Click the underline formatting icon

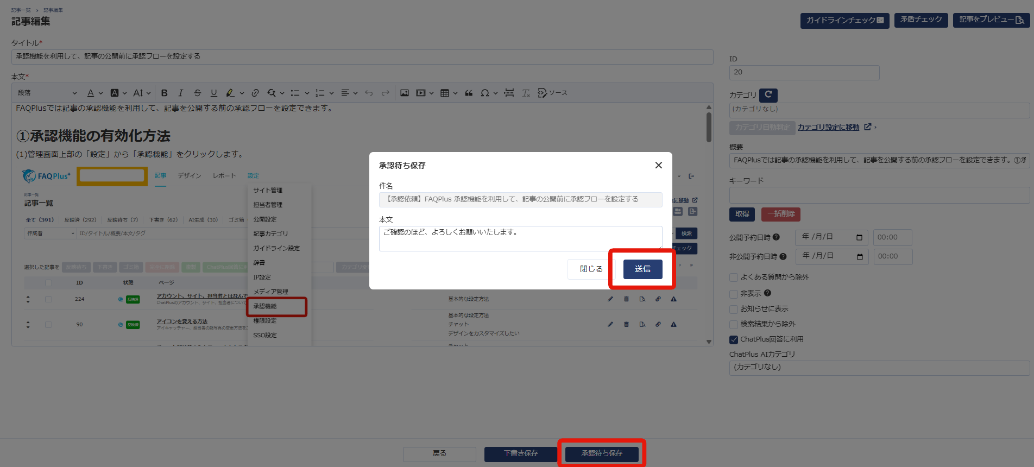click(x=214, y=93)
